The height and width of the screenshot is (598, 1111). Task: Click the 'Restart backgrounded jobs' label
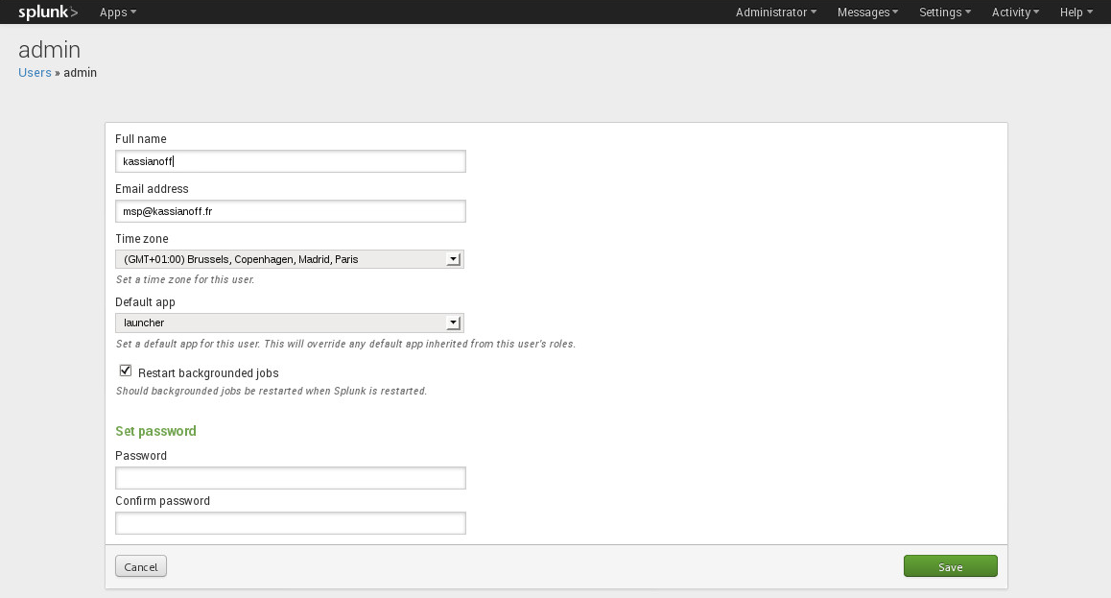click(x=208, y=372)
